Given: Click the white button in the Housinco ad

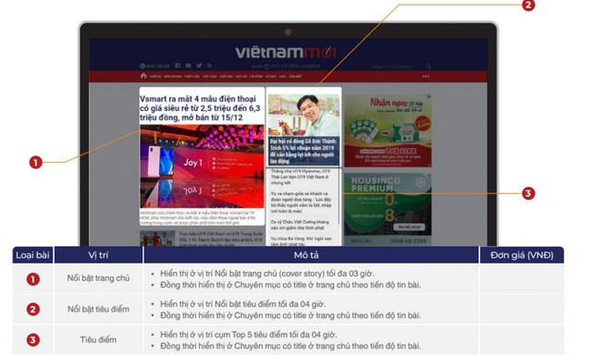Looking at the screenshot, I should point(409,226).
